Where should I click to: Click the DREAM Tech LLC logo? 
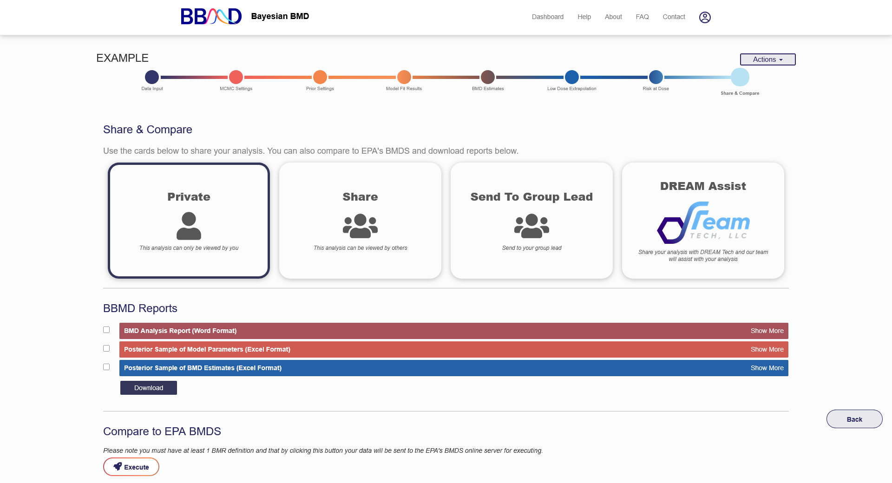(x=703, y=223)
